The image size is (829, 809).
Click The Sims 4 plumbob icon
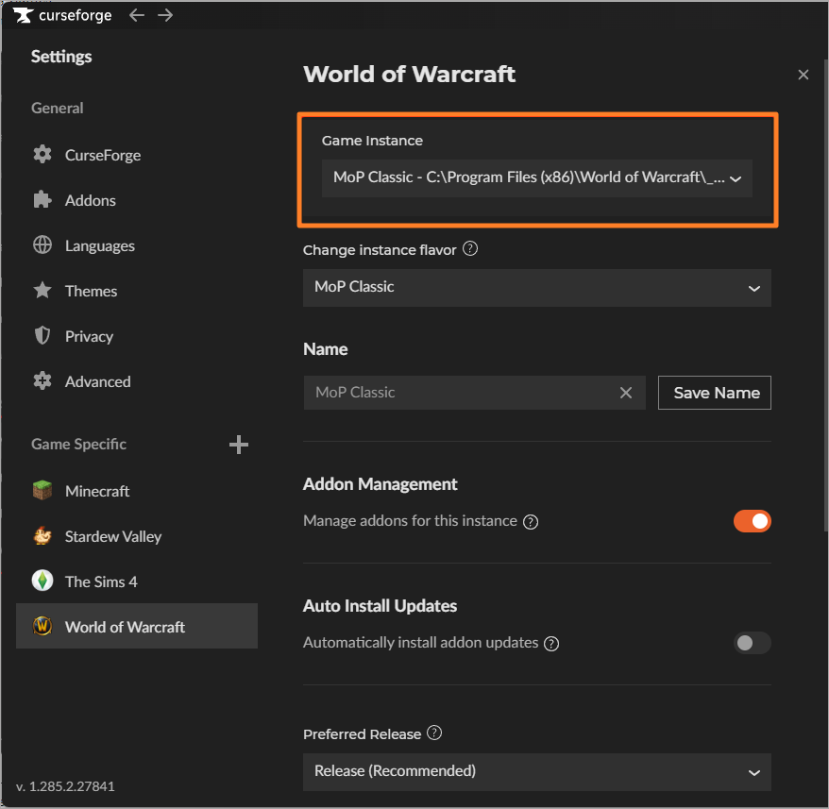point(42,581)
